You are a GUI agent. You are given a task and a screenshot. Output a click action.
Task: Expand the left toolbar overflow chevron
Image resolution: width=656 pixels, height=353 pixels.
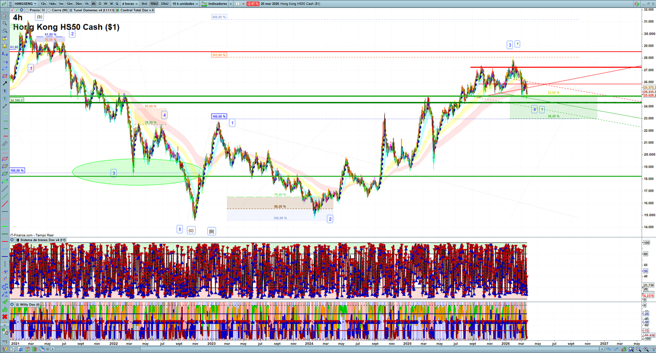[x=5, y=325]
